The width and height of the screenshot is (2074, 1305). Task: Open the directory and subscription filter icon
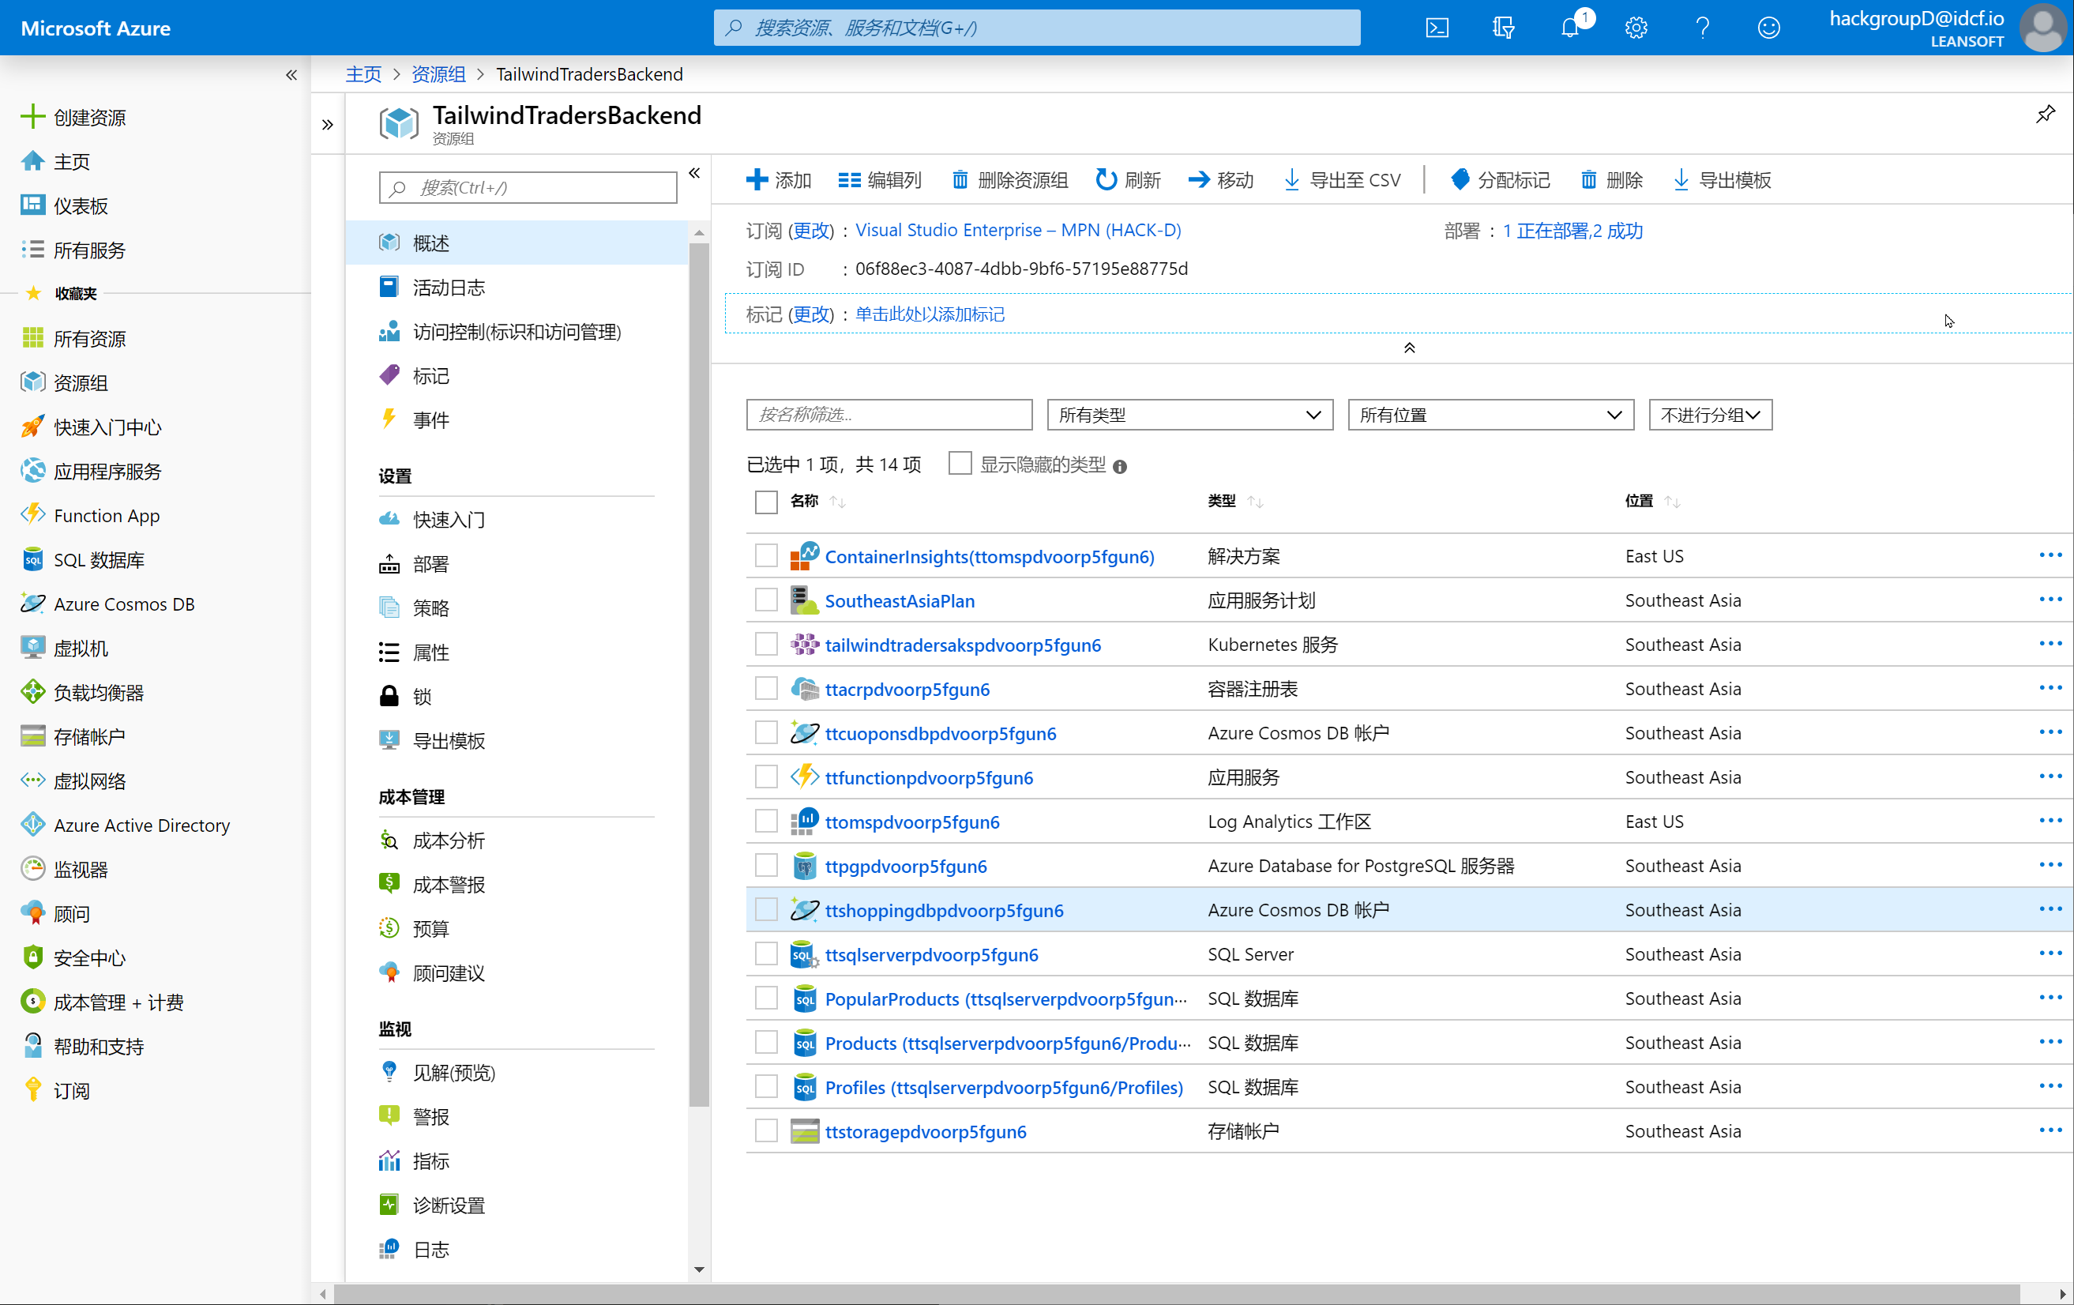point(1503,28)
